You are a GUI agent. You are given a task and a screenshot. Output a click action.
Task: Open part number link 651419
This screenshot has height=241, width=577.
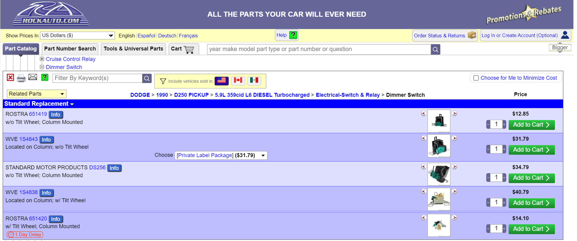click(x=38, y=114)
